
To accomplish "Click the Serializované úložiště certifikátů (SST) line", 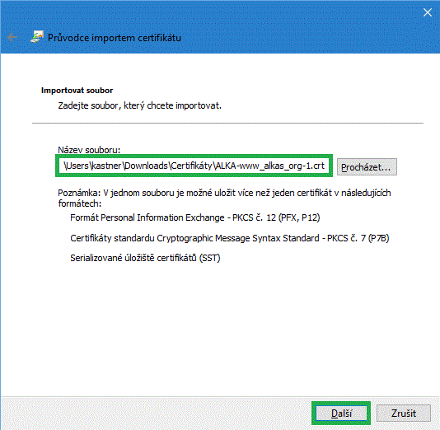I will tap(145, 258).
